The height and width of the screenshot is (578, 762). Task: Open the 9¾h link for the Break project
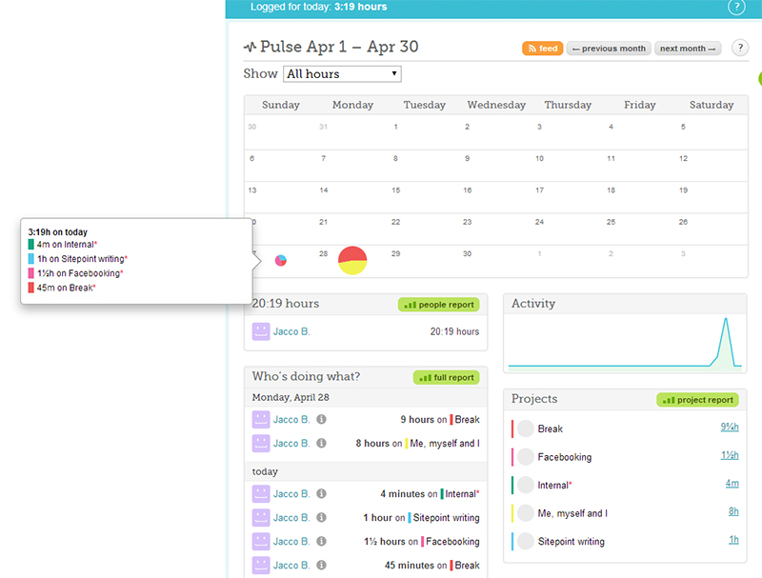coord(730,428)
